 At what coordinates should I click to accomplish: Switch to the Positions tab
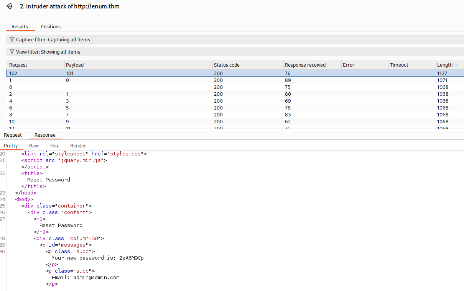51,26
